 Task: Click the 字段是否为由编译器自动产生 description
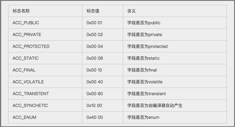point(155,105)
